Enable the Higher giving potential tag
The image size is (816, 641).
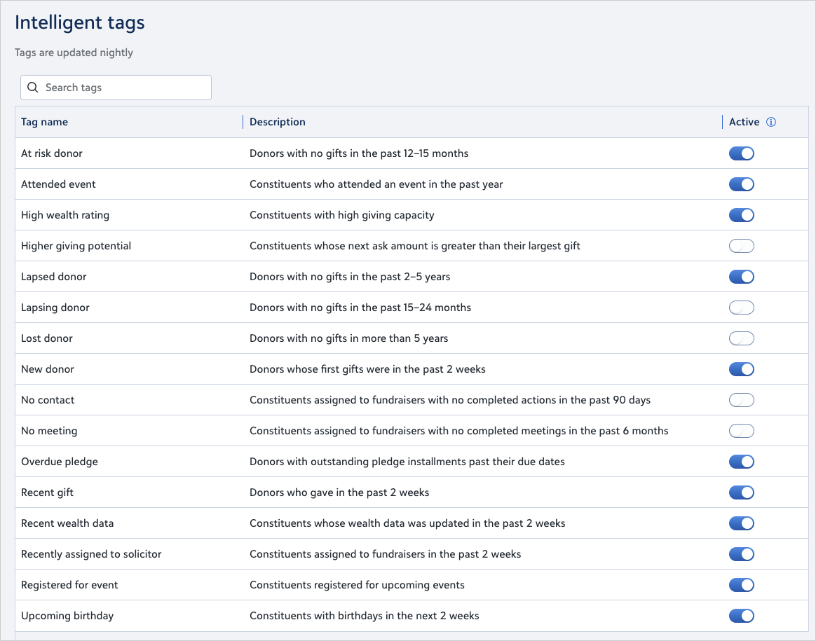(x=741, y=246)
